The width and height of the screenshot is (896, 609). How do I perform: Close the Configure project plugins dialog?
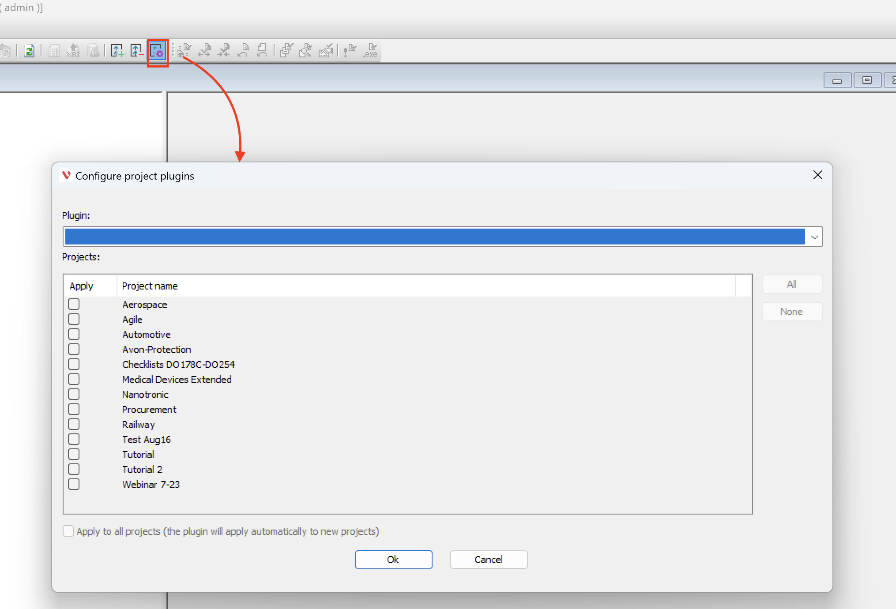click(817, 175)
